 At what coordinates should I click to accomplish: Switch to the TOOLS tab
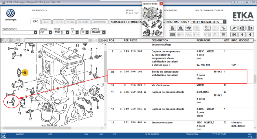(58, 22)
